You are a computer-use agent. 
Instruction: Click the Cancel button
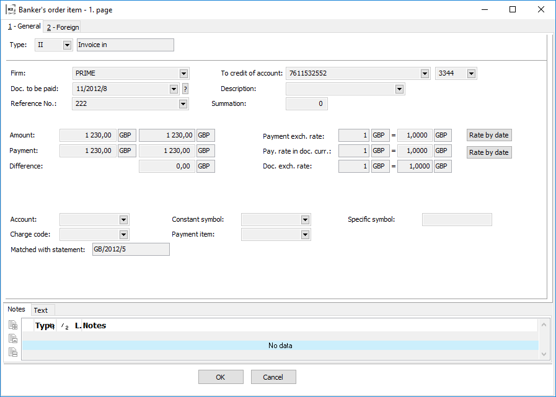tap(273, 377)
